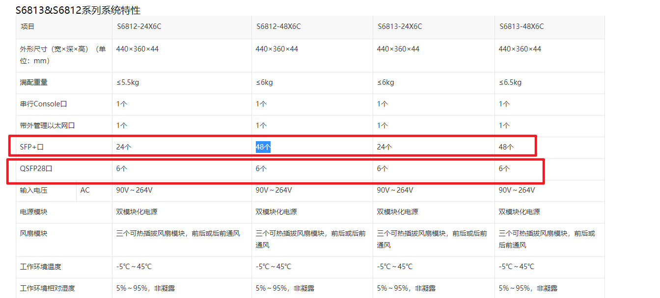Select the SFP+口 row label
Viewport: 660px width, 298px height.
[x=31, y=147]
